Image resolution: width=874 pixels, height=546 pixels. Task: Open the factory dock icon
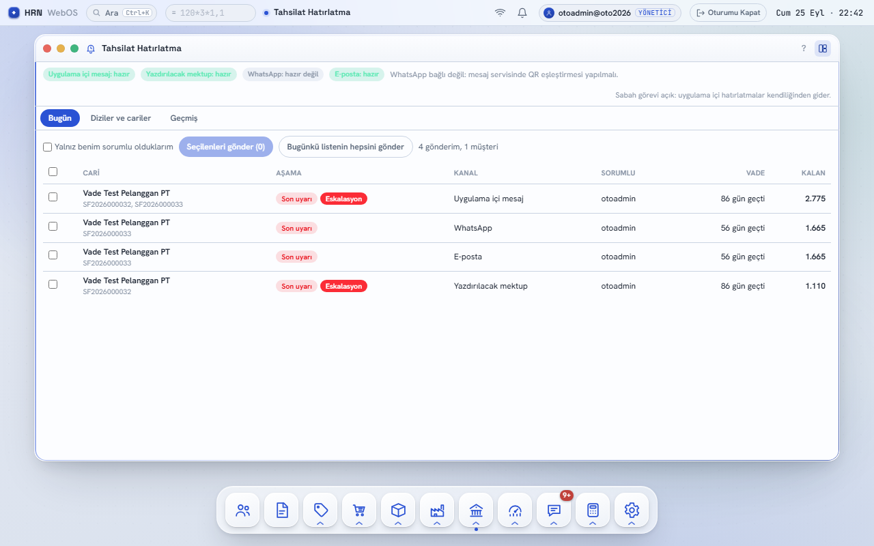tap(437, 510)
